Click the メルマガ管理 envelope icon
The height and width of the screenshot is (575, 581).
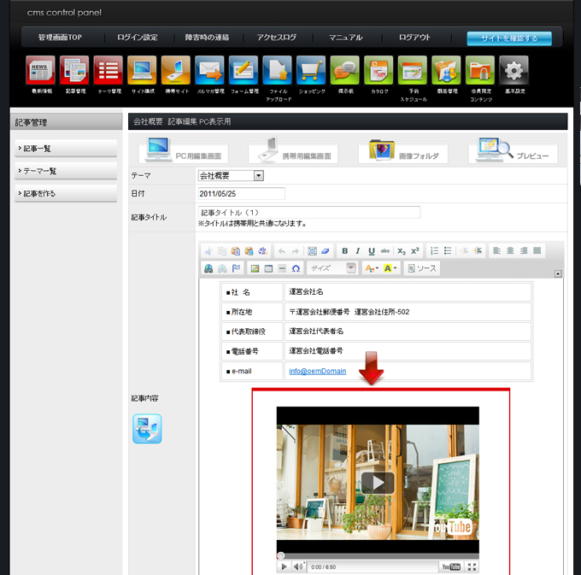[x=208, y=71]
